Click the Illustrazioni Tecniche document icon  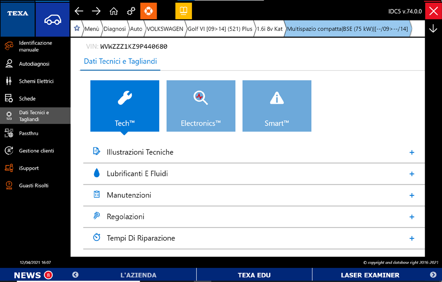click(96, 151)
